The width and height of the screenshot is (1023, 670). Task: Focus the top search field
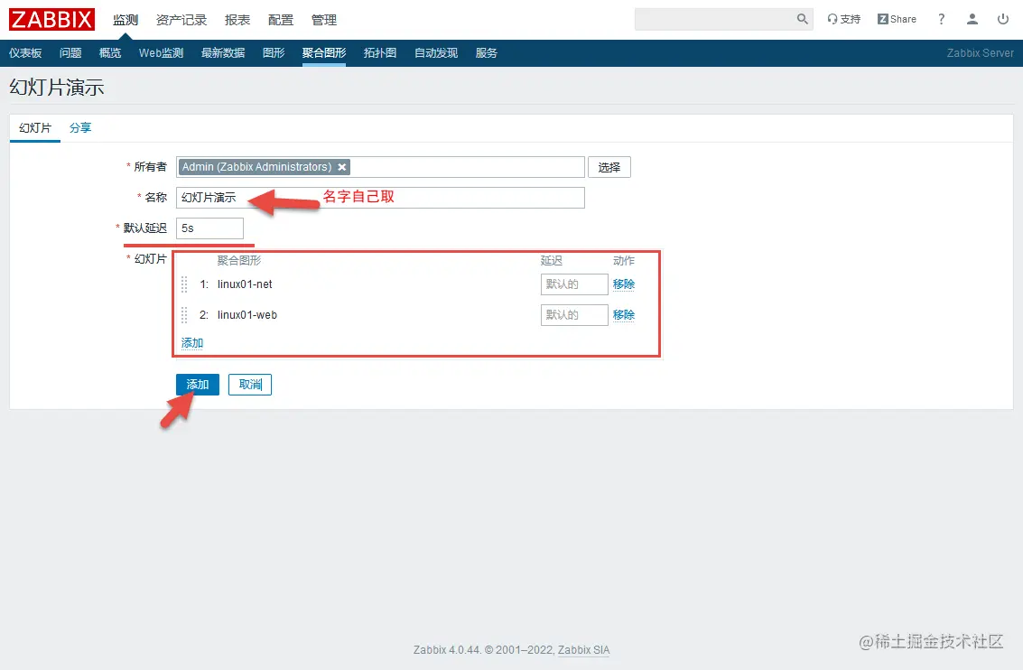coord(715,19)
